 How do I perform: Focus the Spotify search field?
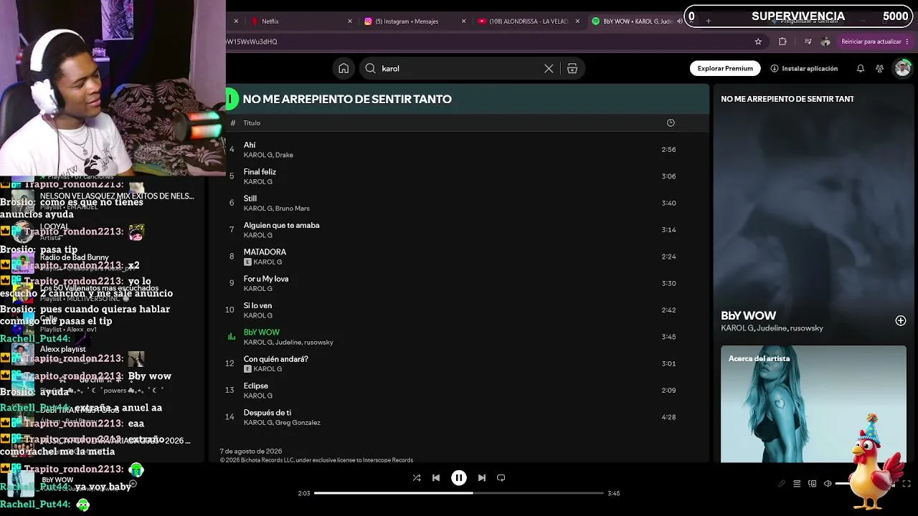pos(459,68)
